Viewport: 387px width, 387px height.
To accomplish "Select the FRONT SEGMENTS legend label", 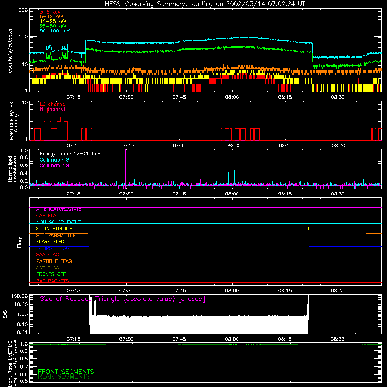I will (66, 372).
